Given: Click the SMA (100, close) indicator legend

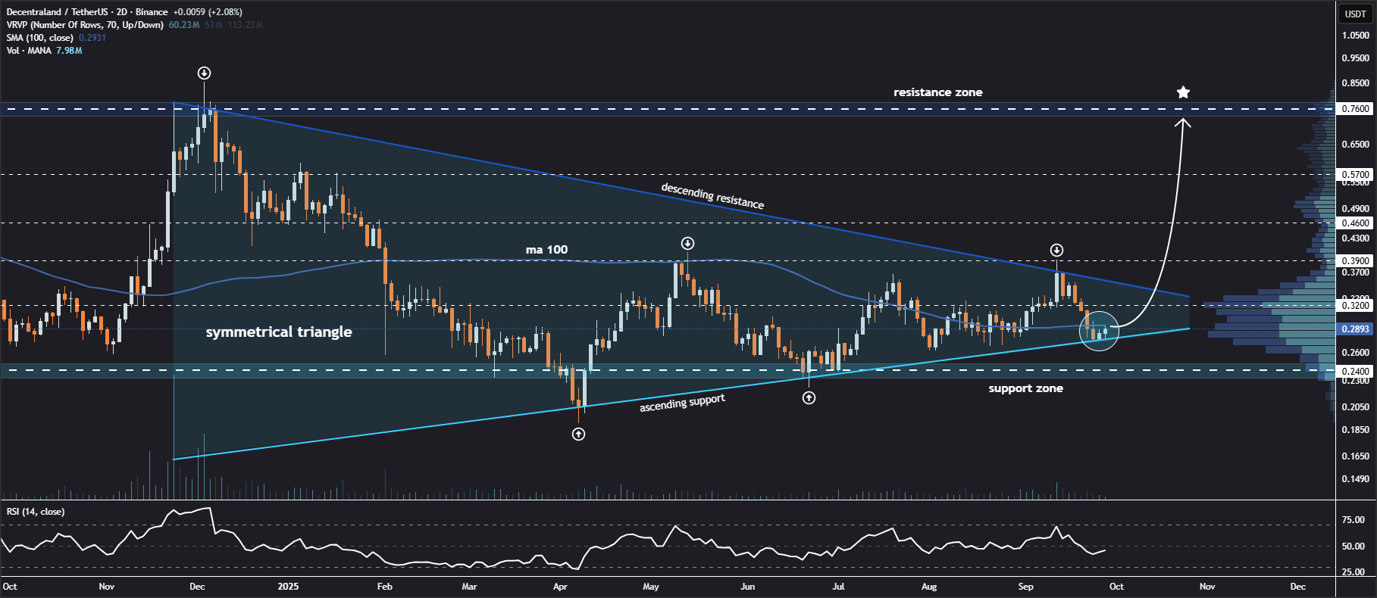Looking at the screenshot, I should [39, 38].
